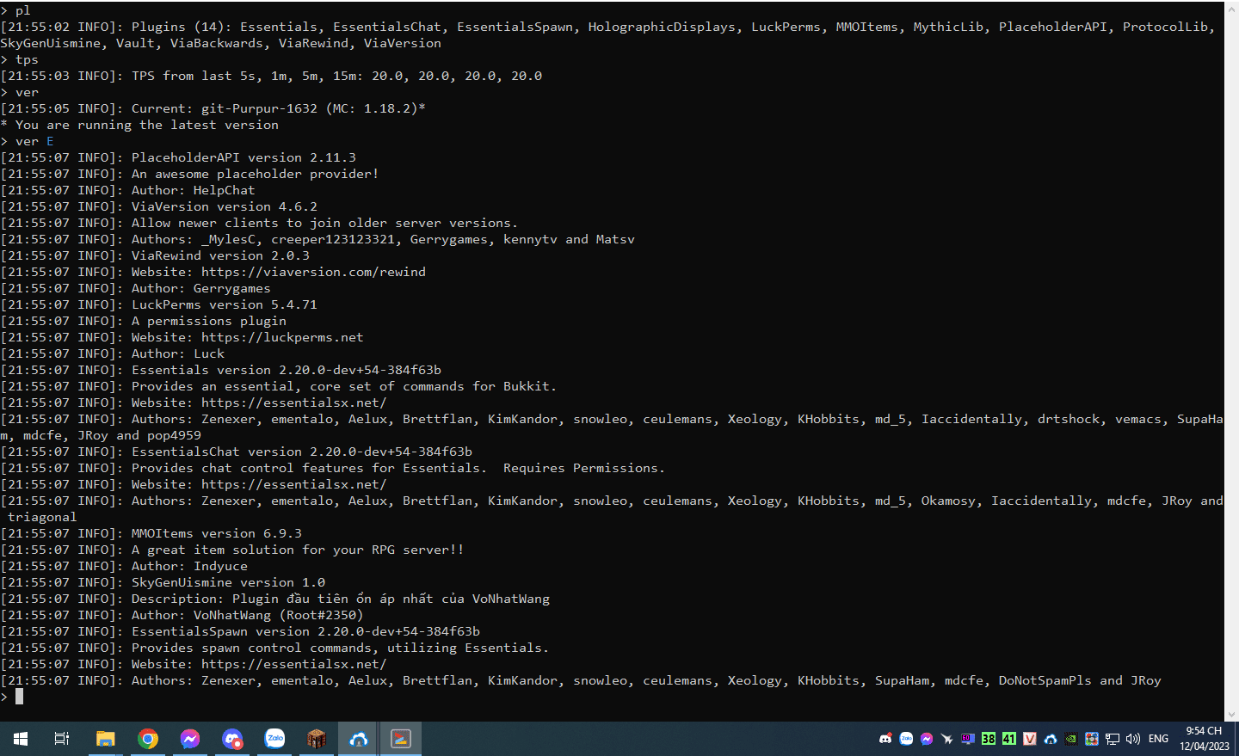The height and width of the screenshot is (756, 1239).
Task: Click the 'Description: Plugin' line for SkyGenUismine
Action: [275, 599]
